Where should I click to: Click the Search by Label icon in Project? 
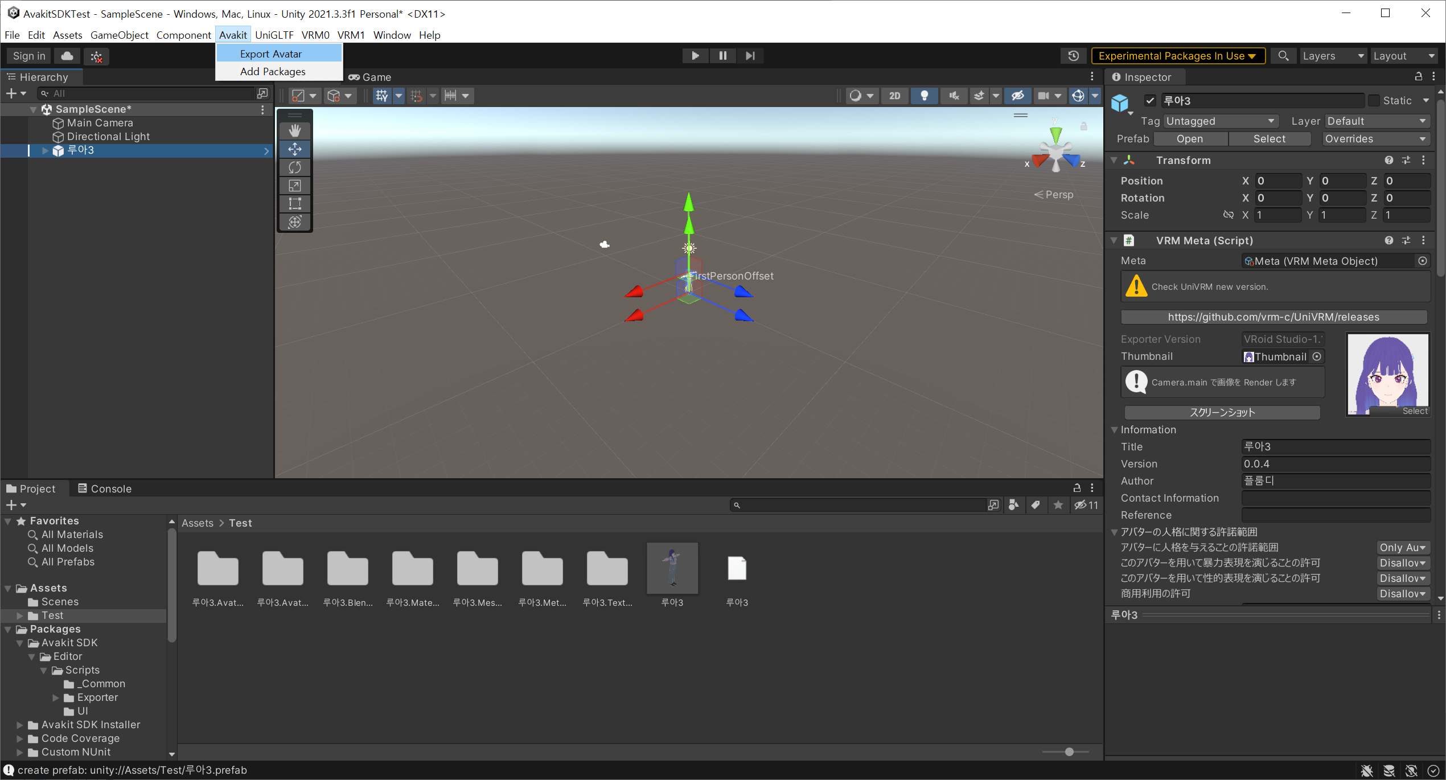point(1036,505)
